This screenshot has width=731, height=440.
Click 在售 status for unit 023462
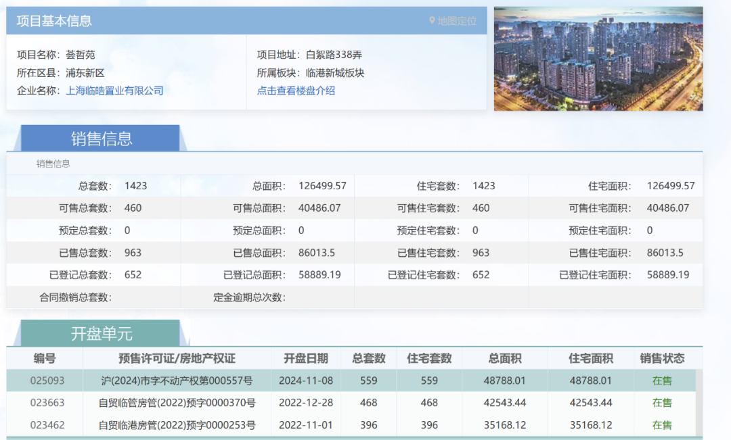coord(662,425)
